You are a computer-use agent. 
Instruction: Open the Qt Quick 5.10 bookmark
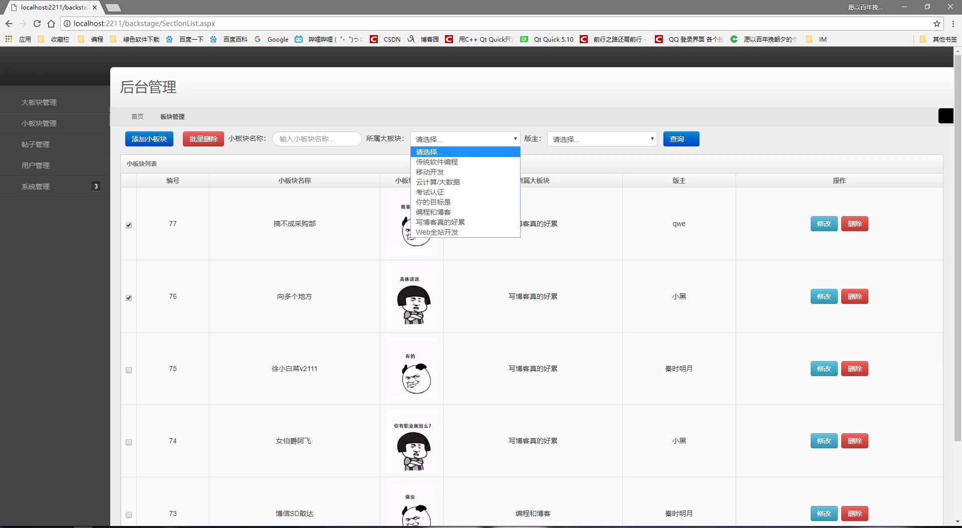(547, 39)
